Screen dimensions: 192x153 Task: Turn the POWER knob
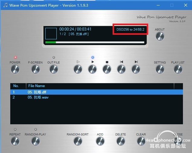coord(15,69)
